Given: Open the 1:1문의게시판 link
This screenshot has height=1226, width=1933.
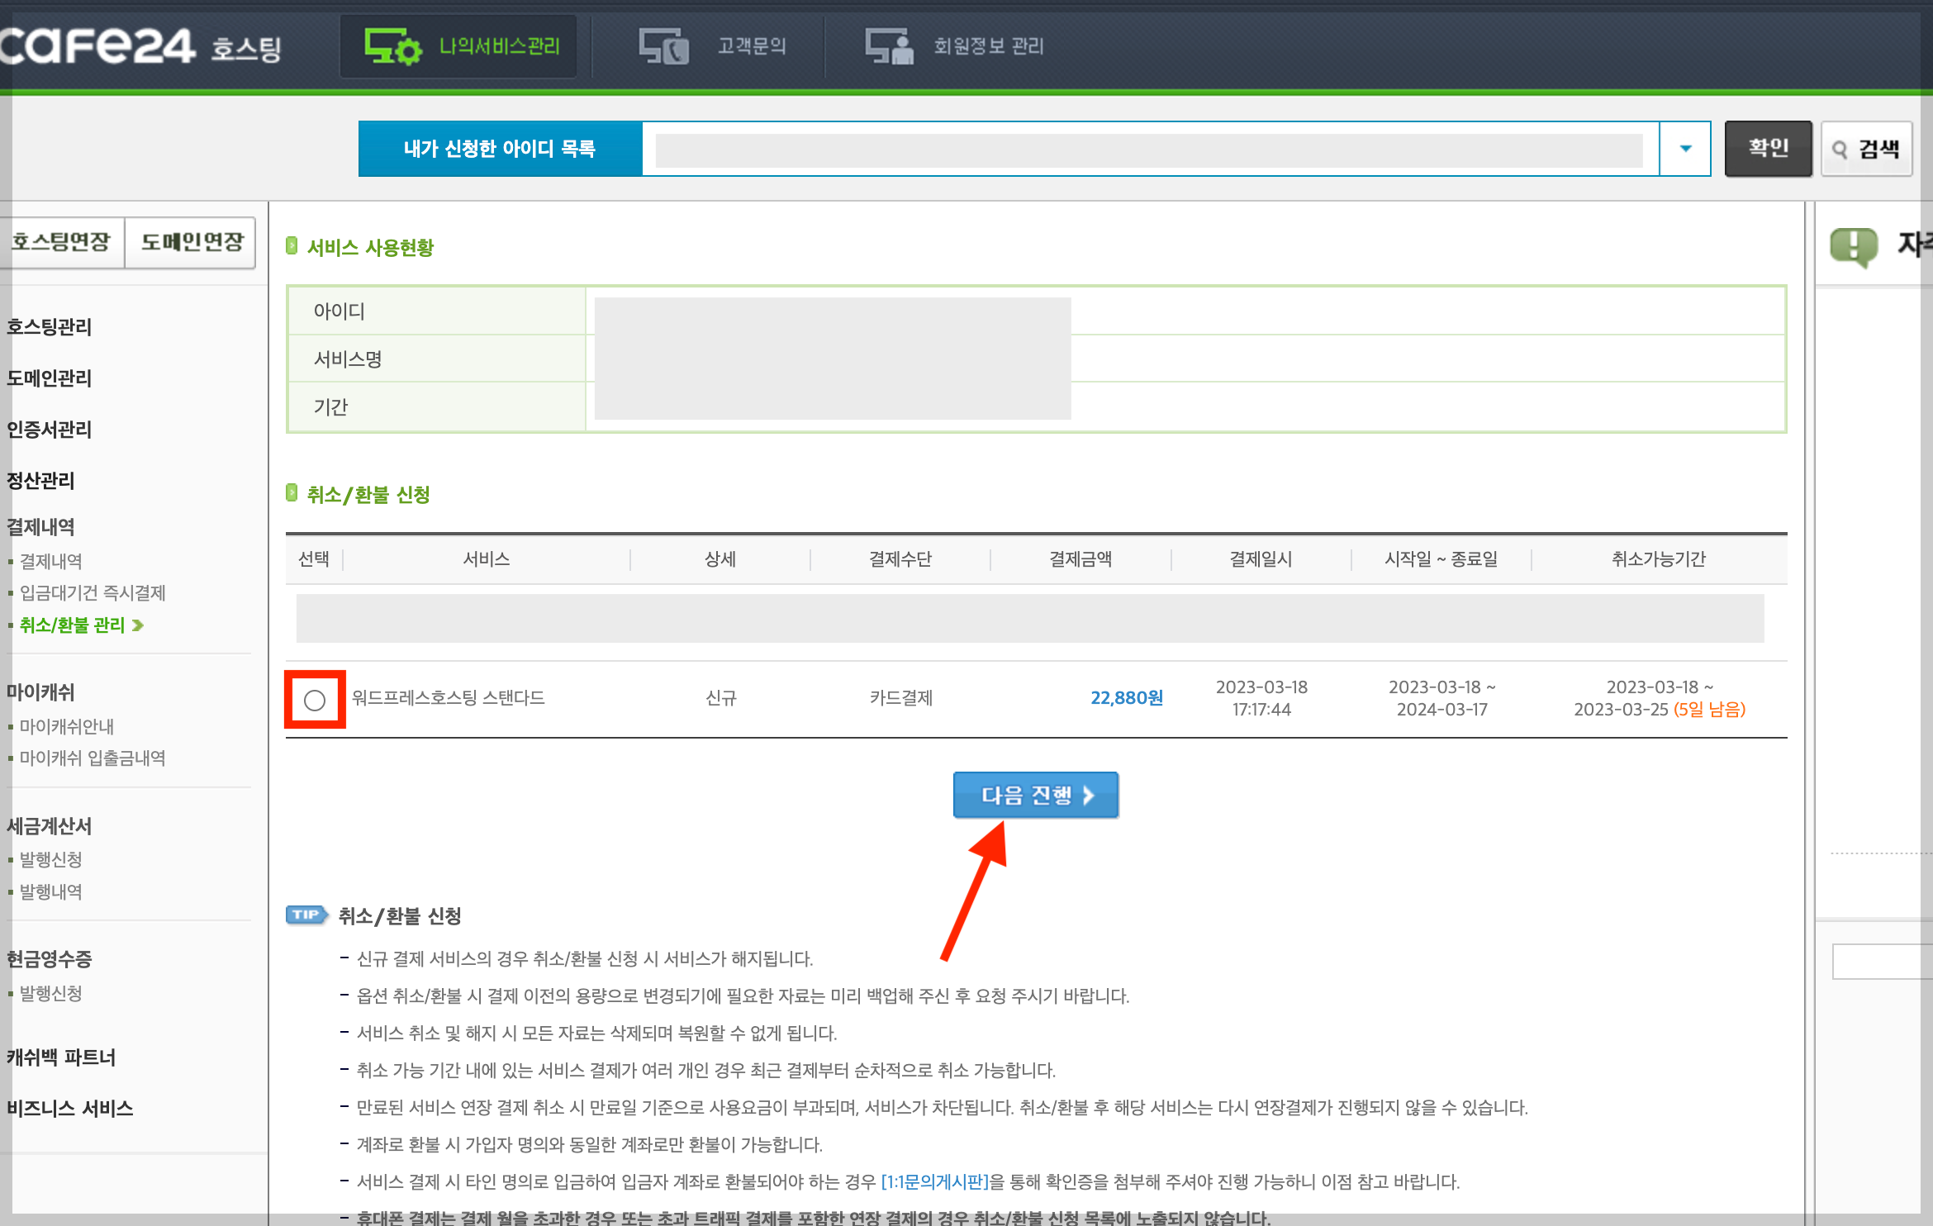Looking at the screenshot, I should coord(934,1181).
